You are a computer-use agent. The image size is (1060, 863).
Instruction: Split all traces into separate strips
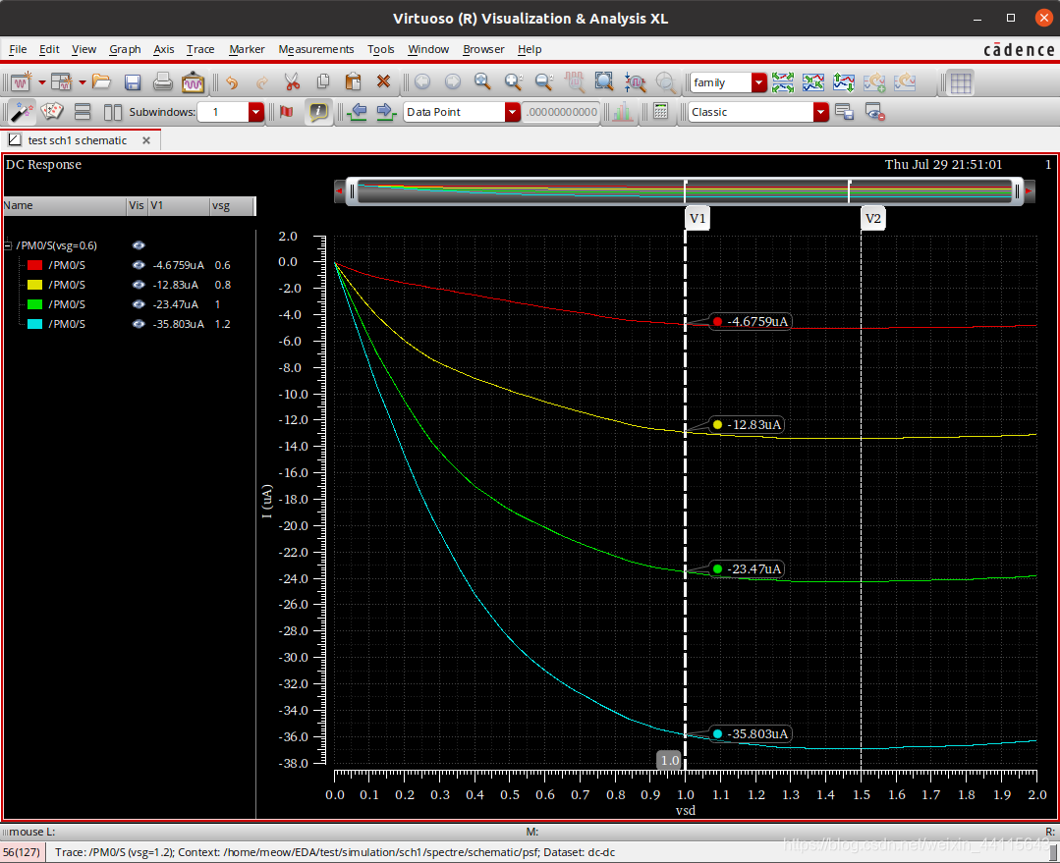pos(783,82)
